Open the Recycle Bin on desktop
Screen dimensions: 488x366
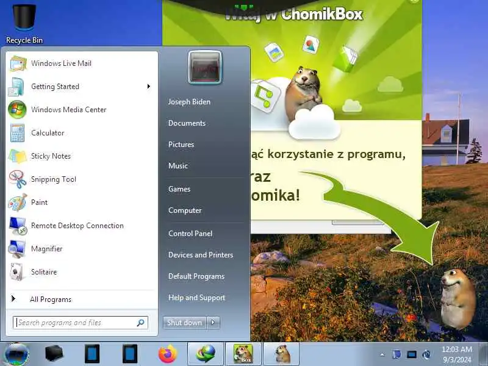(x=24, y=24)
